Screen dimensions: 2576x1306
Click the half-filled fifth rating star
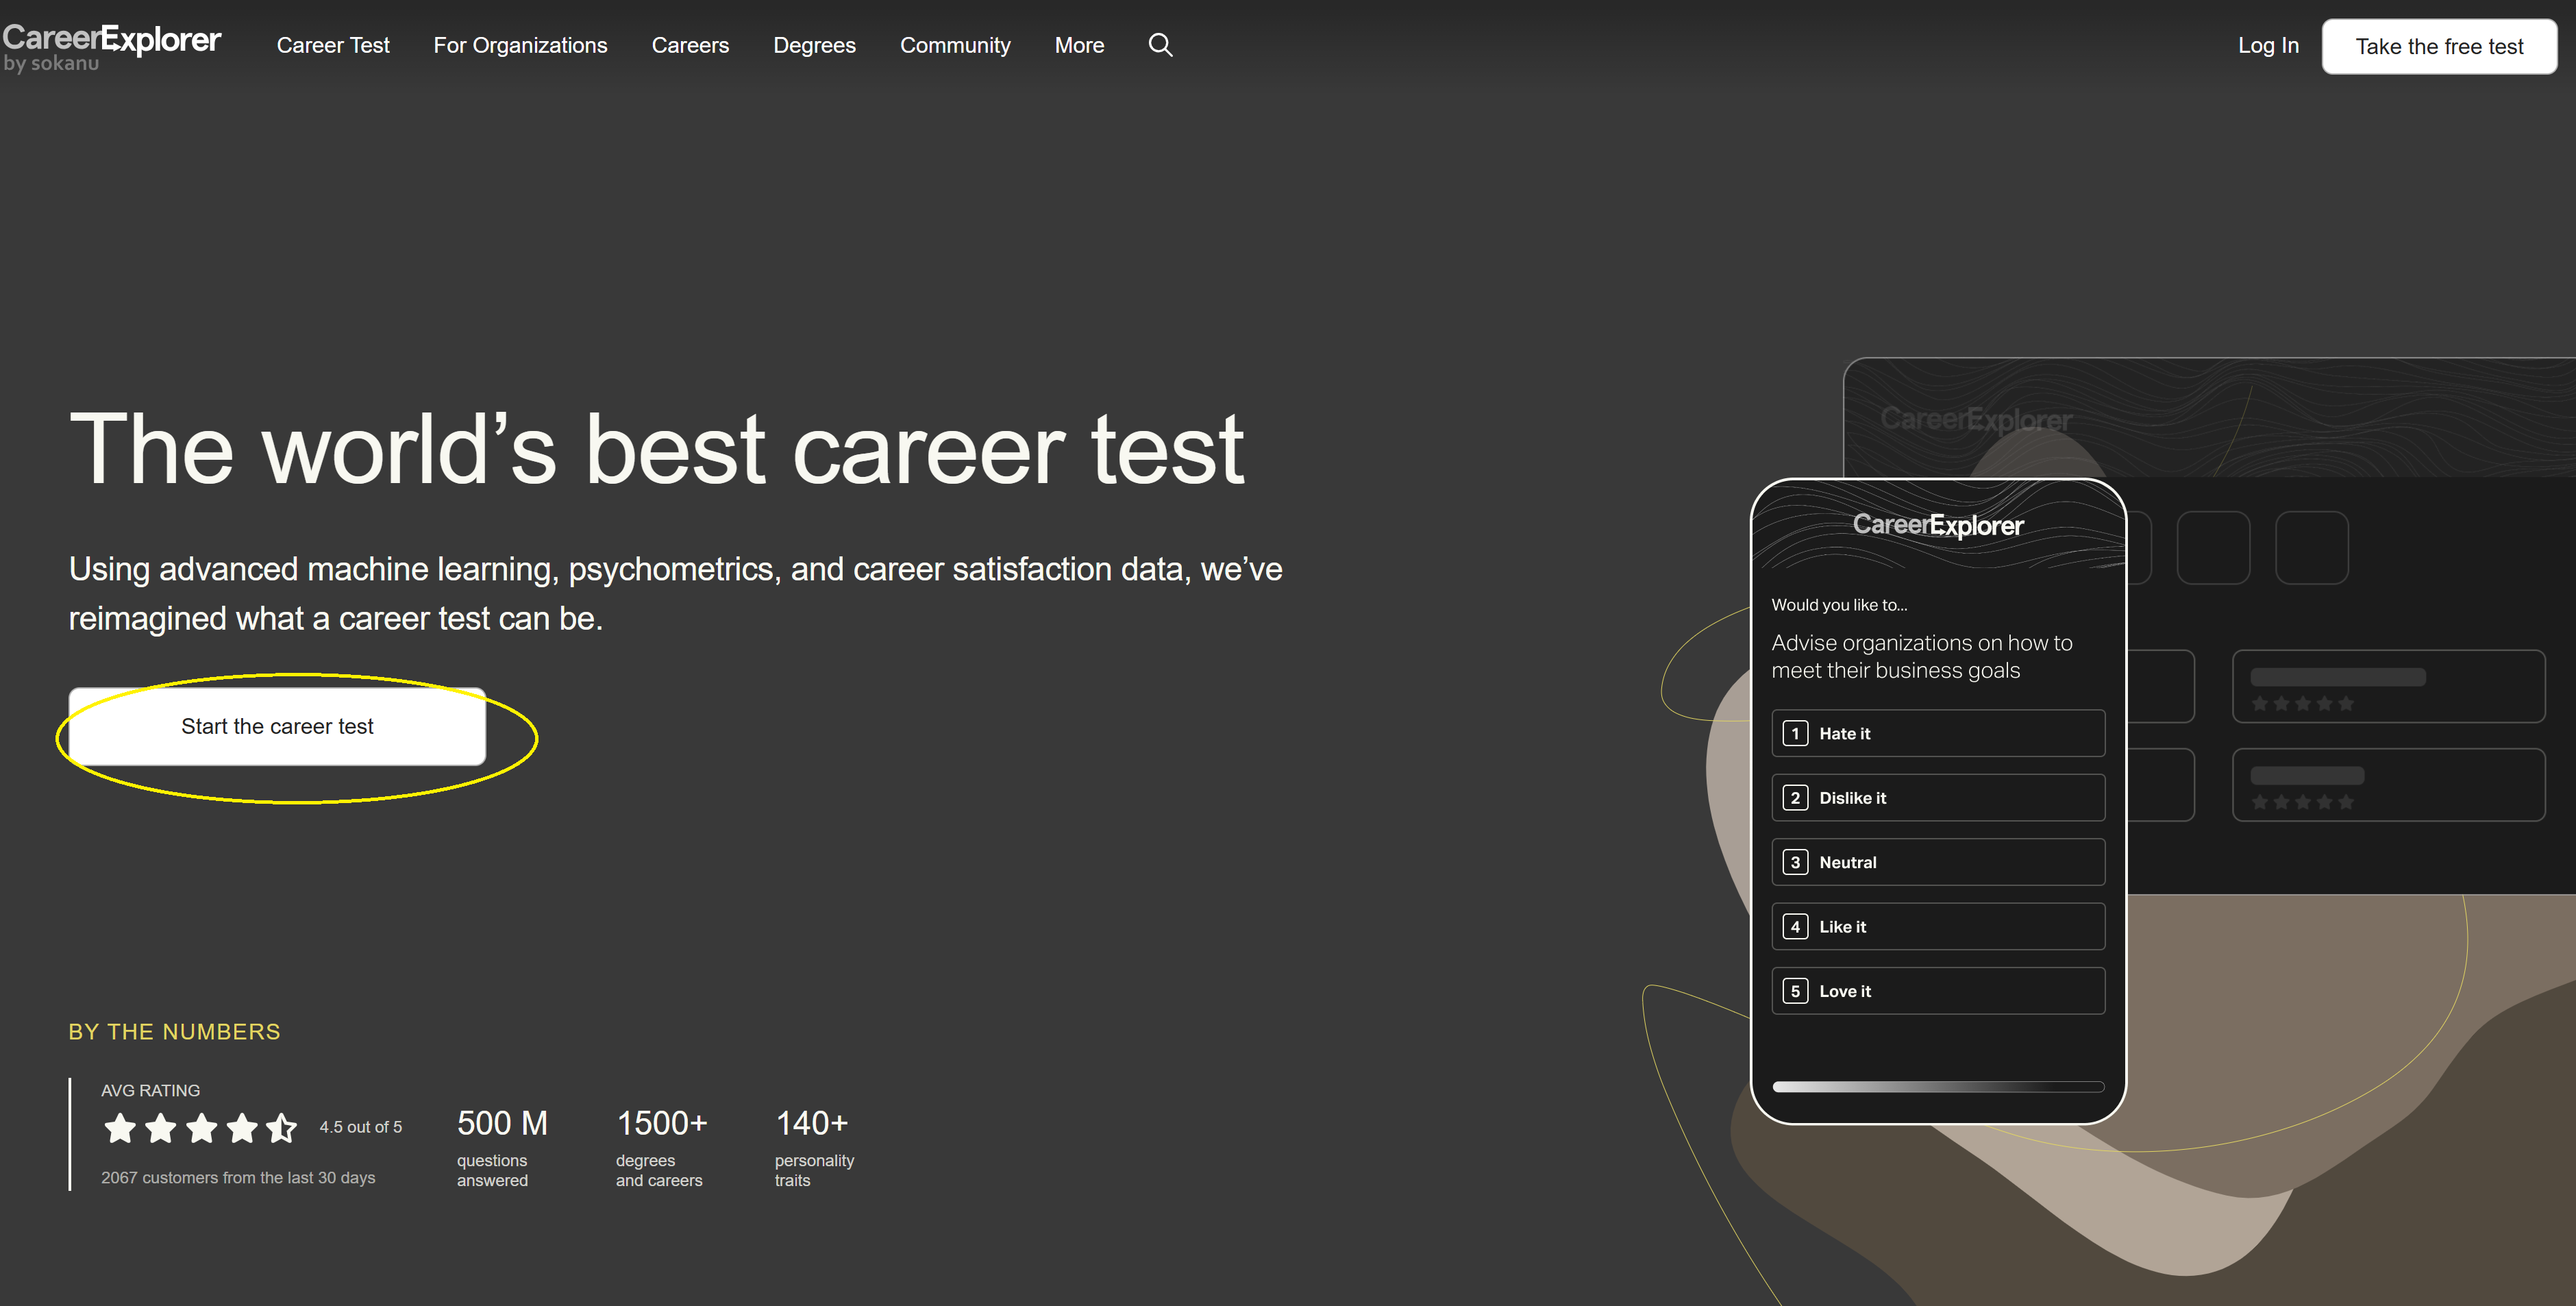click(282, 1128)
